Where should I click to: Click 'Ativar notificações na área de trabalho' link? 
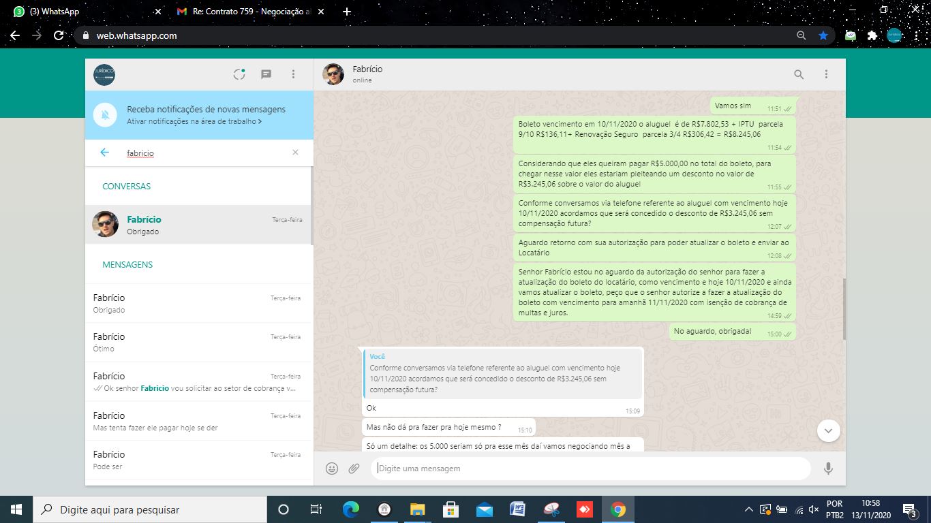tap(194, 121)
